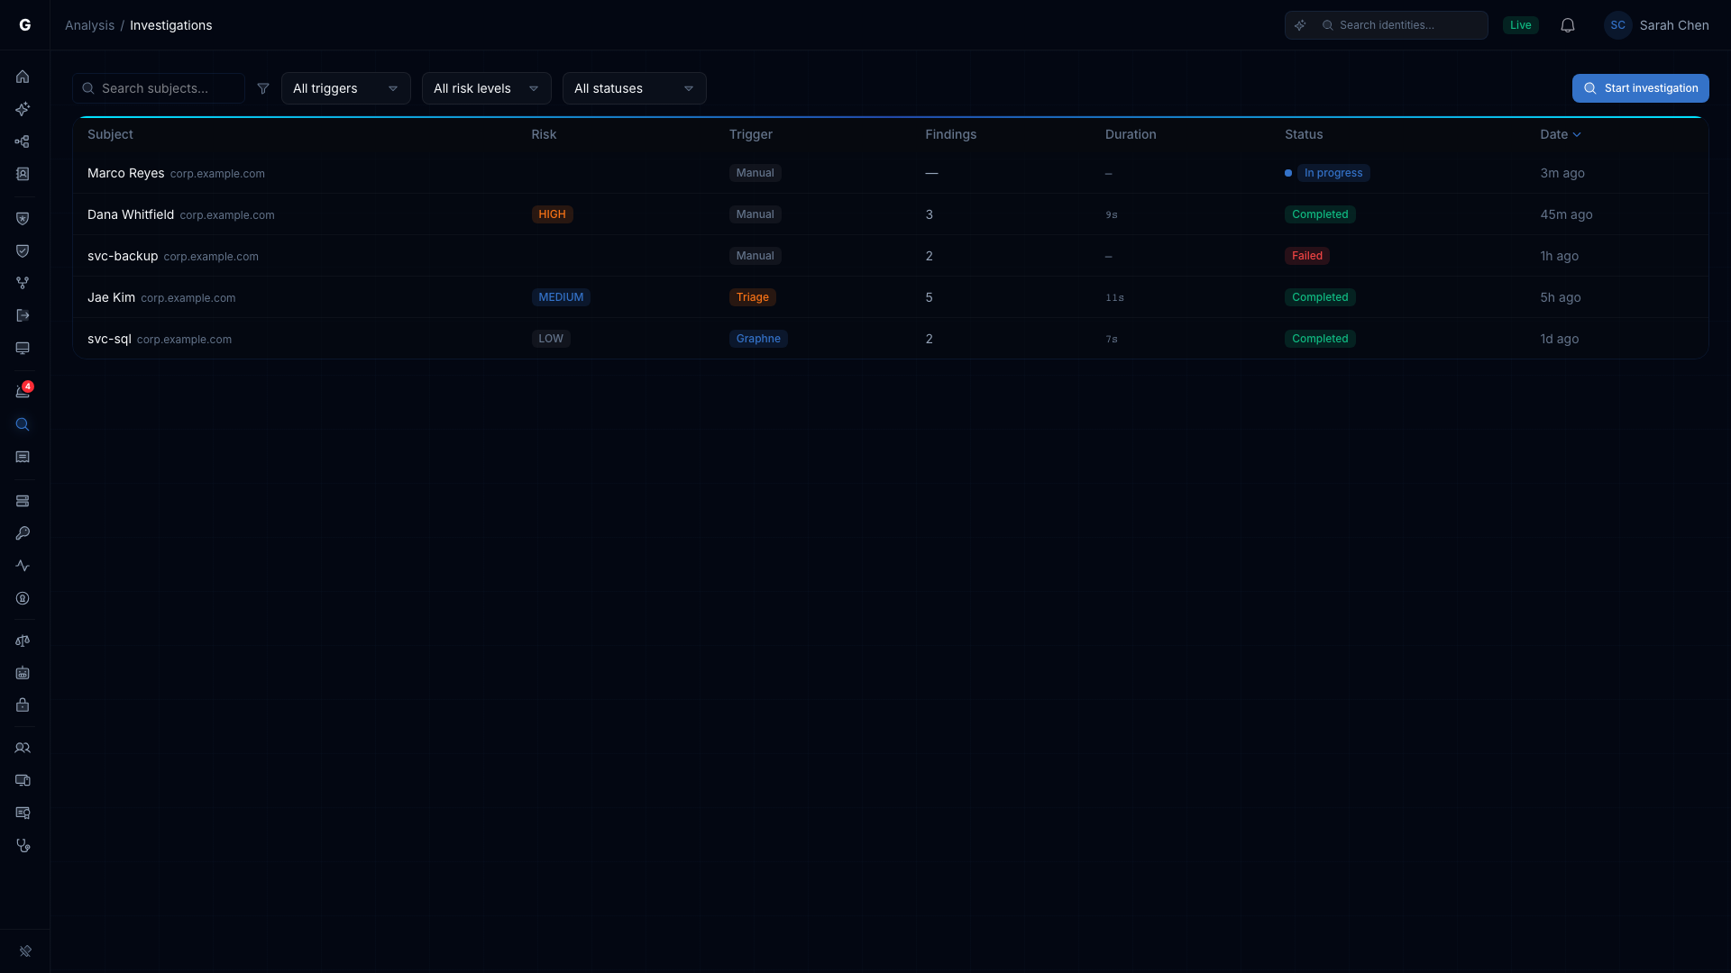The height and width of the screenshot is (973, 1731).
Task: Click the Live status badge
Action: tap(1521, 25)
